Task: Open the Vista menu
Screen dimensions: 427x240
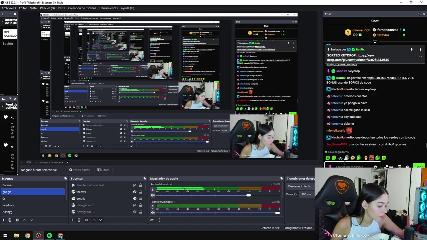Action: click(33, 8)
